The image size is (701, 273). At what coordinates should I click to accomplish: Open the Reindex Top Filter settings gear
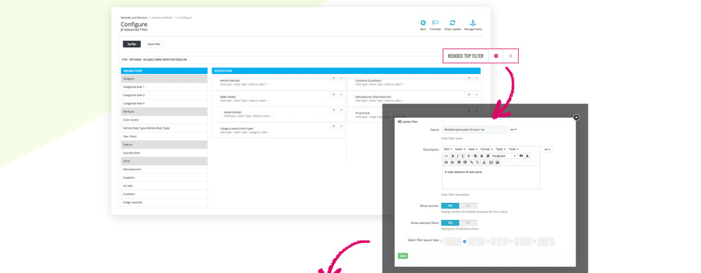tap(496, 56)
